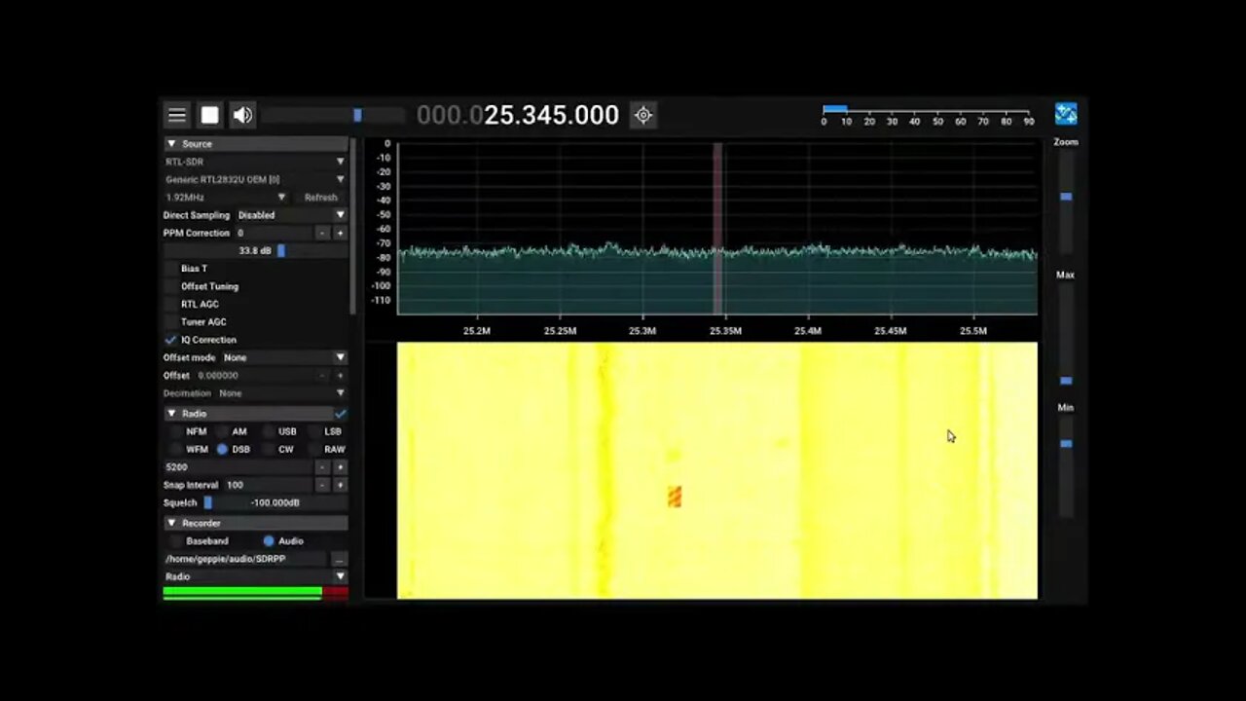Click the frequency display 25.345.000
The image size is (1246, 701).
[518, 115]
